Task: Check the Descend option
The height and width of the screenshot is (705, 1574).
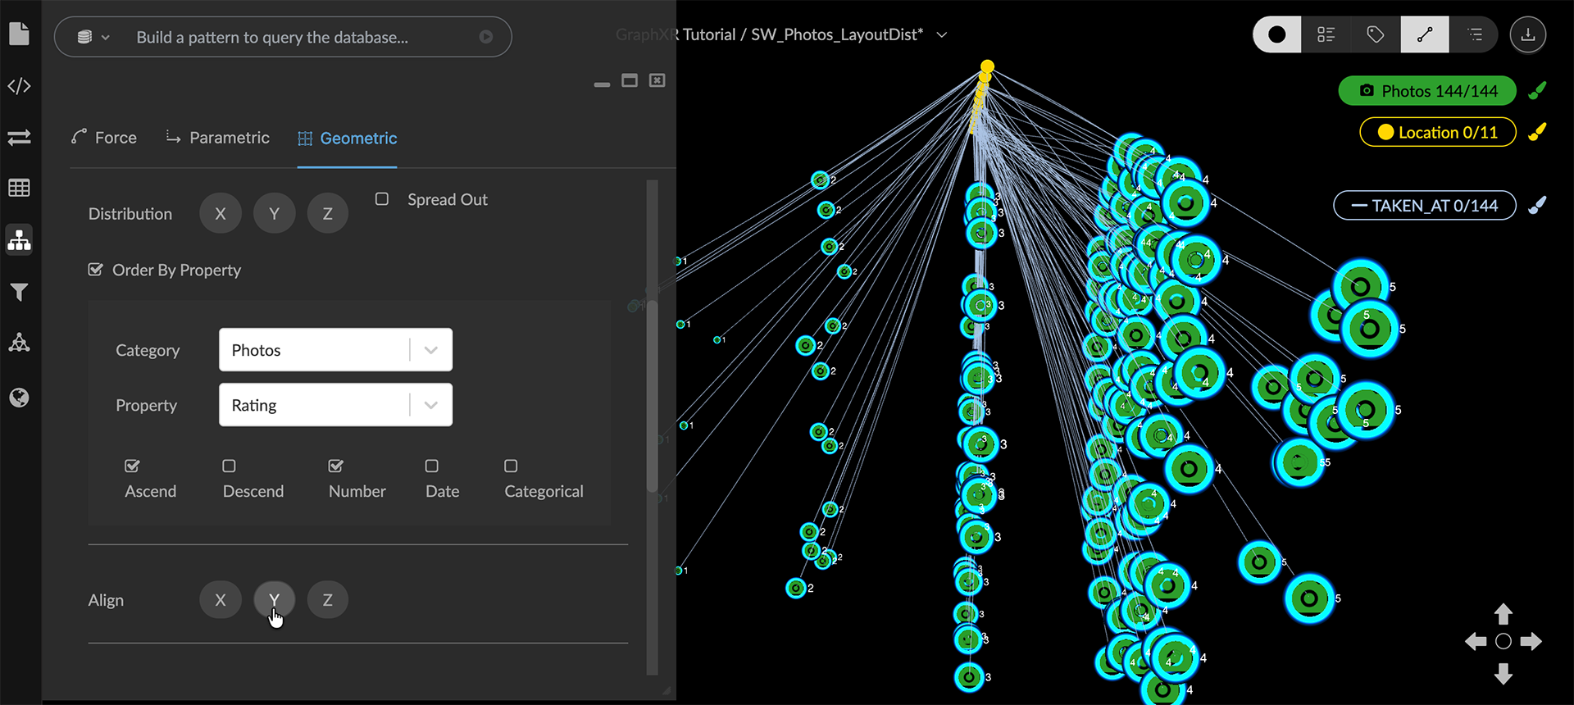Action: click(x=230, y=466)
